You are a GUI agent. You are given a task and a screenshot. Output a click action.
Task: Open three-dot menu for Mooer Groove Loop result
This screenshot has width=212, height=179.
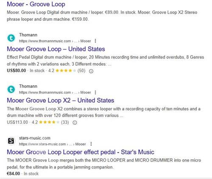(95, 41)
